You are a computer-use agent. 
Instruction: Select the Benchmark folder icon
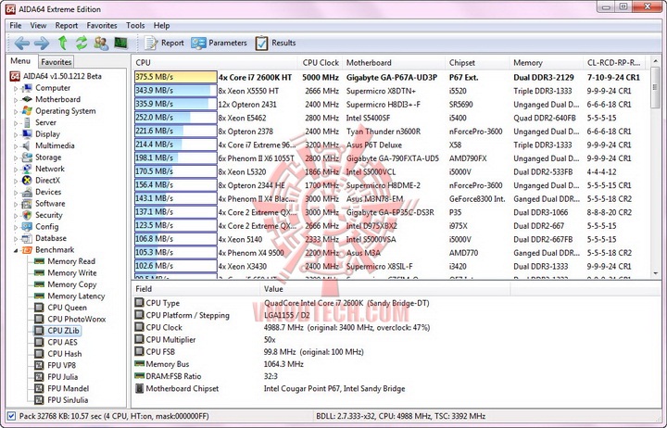point(27,250)
